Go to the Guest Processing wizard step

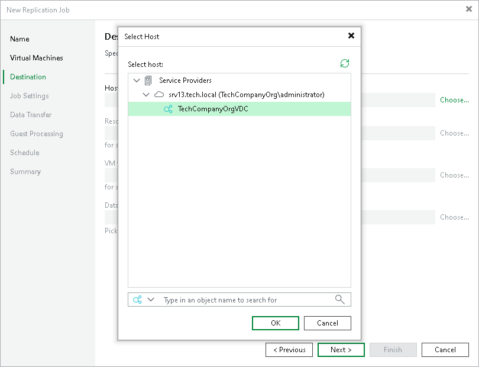(37, 133)
